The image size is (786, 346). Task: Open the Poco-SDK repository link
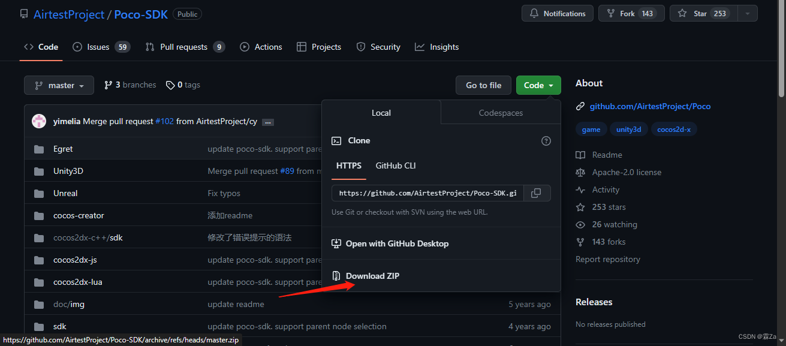[141, 14]
